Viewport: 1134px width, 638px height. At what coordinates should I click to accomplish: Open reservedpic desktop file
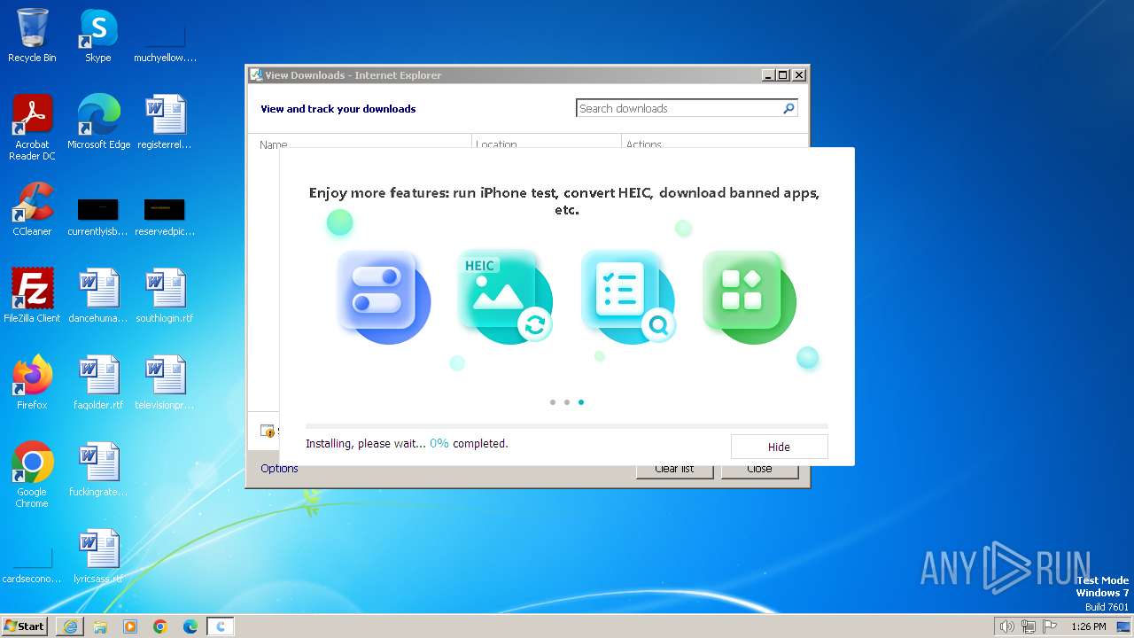[x=165, y=217]
